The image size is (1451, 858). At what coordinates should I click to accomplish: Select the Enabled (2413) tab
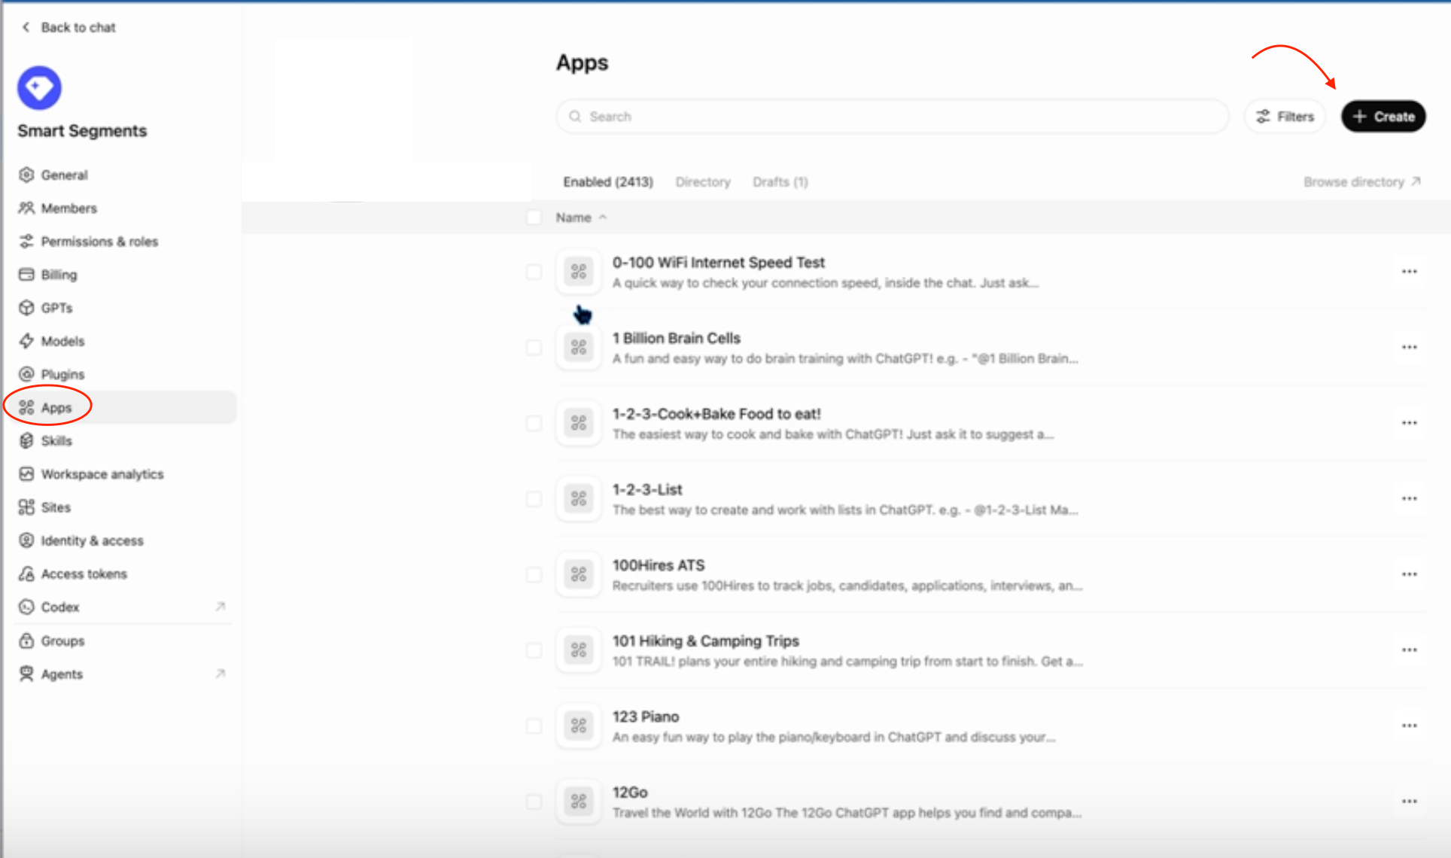click(608, 182)
